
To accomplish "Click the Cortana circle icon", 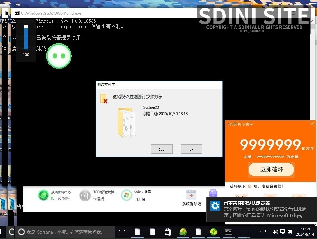I will coord(21,232).
